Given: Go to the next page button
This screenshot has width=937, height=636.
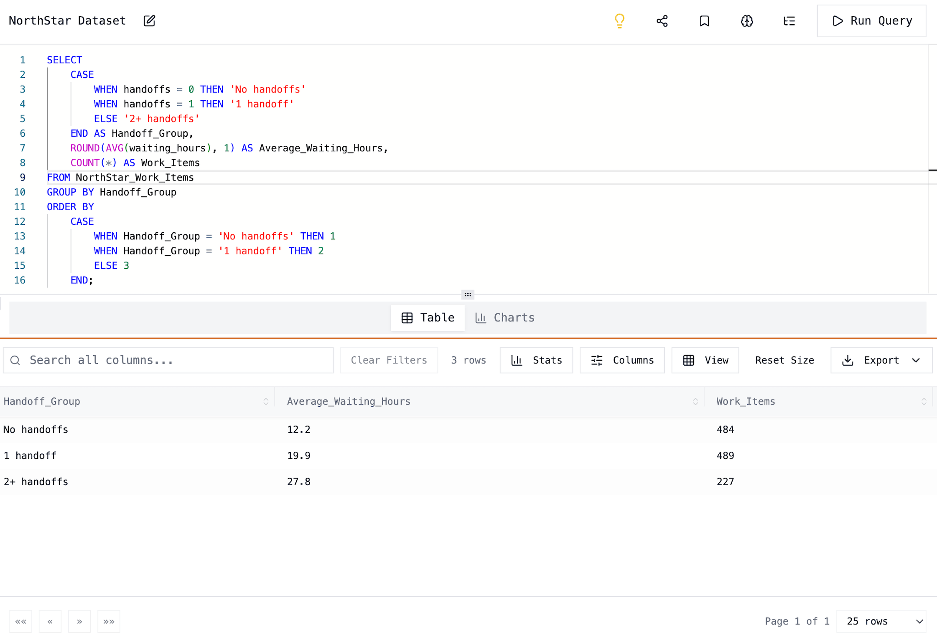Looking at the screenshot, I should 79,621.
